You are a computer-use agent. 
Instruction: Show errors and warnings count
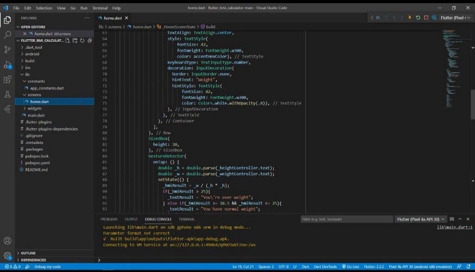[x=12, y=267]
